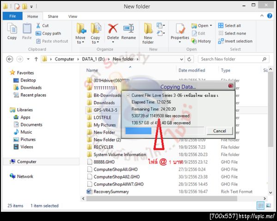Screen dimensions: 277x221
Task: Click the blue copy progress bar
Action: 138,131
